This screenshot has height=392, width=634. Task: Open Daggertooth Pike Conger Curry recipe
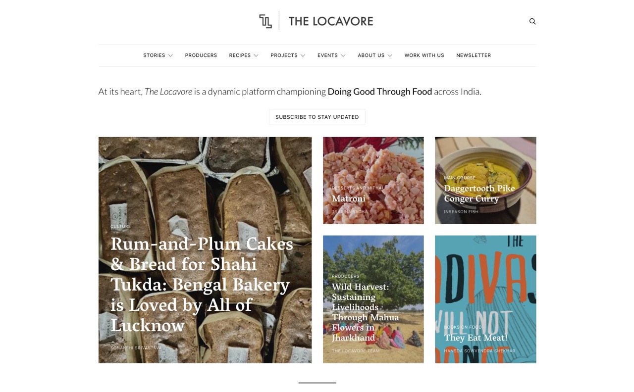pyautogui.click(x=485, y=181)
